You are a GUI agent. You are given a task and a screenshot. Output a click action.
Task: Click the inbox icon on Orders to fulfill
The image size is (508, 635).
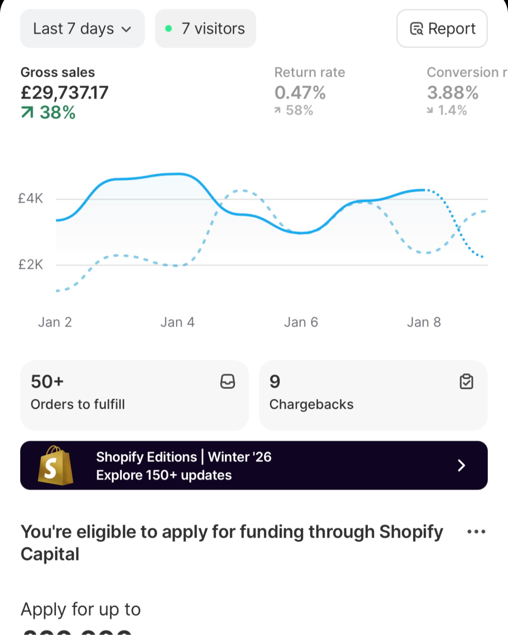tap(228, 381)
